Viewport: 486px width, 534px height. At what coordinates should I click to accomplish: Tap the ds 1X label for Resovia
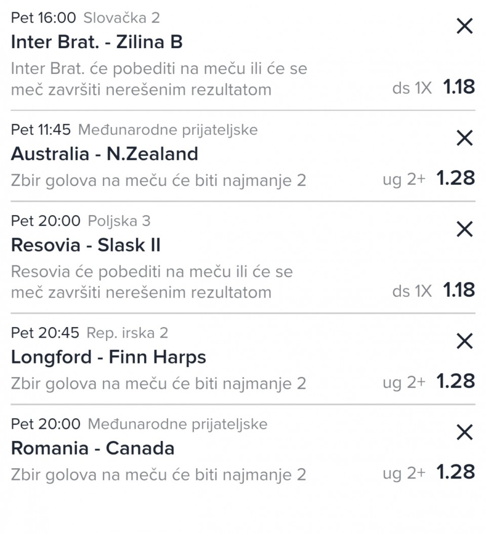click(412, 291)
